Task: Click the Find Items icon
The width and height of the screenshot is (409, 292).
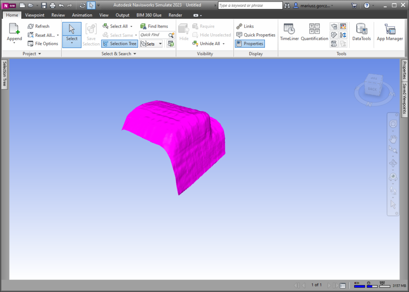Action: point(143,26)
